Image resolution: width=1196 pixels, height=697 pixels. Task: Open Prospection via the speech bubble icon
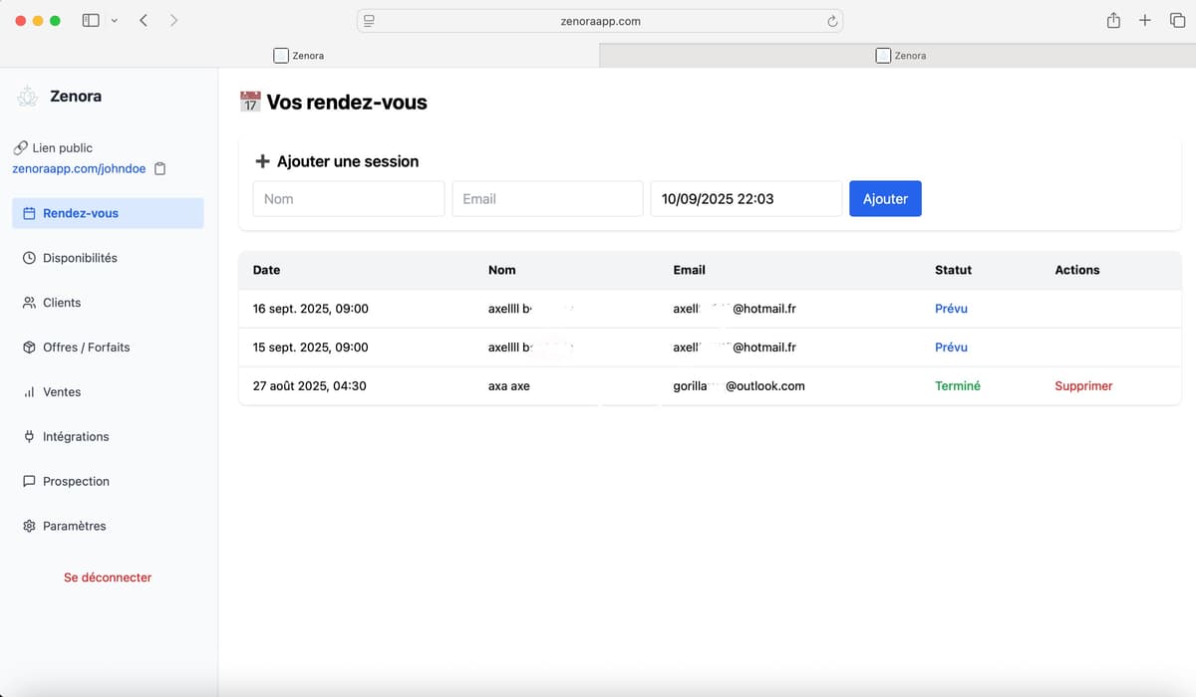[29, 481]
